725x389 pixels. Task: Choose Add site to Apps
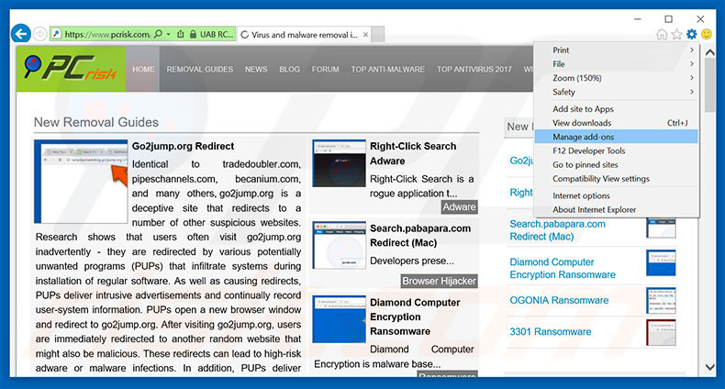tap(617, 109)
